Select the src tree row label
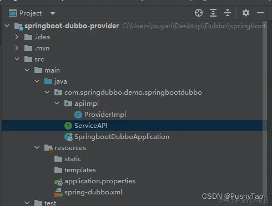Screen dimensions: 272x206 click(x=39, y=59)
